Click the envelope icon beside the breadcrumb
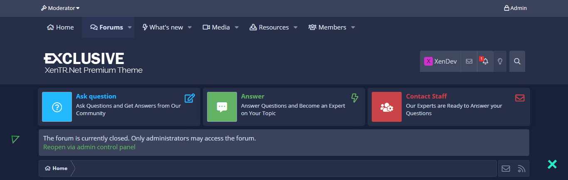This screenshot has width=568, height=180. pyautogui.click(x=506, y=168)
